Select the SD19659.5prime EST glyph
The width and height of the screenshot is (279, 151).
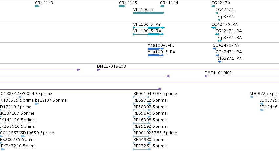pos(23,136)
